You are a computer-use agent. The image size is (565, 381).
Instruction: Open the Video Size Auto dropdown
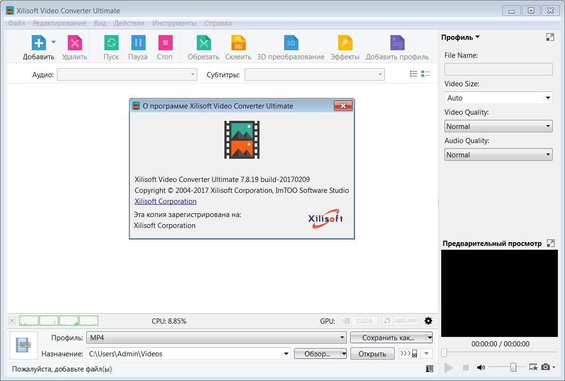pyautogui.click(x=498, y=98)
